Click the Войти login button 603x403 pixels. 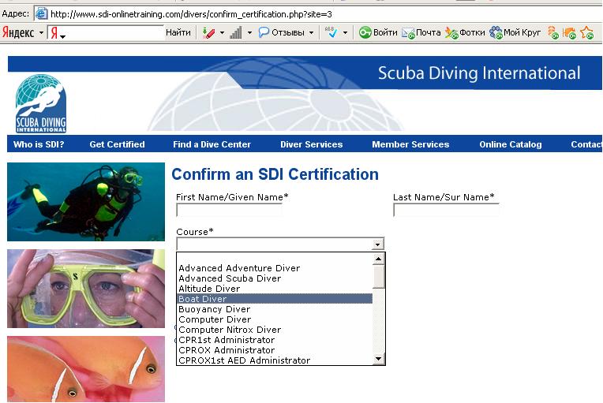pyautogui.click(x=378, y=32)
